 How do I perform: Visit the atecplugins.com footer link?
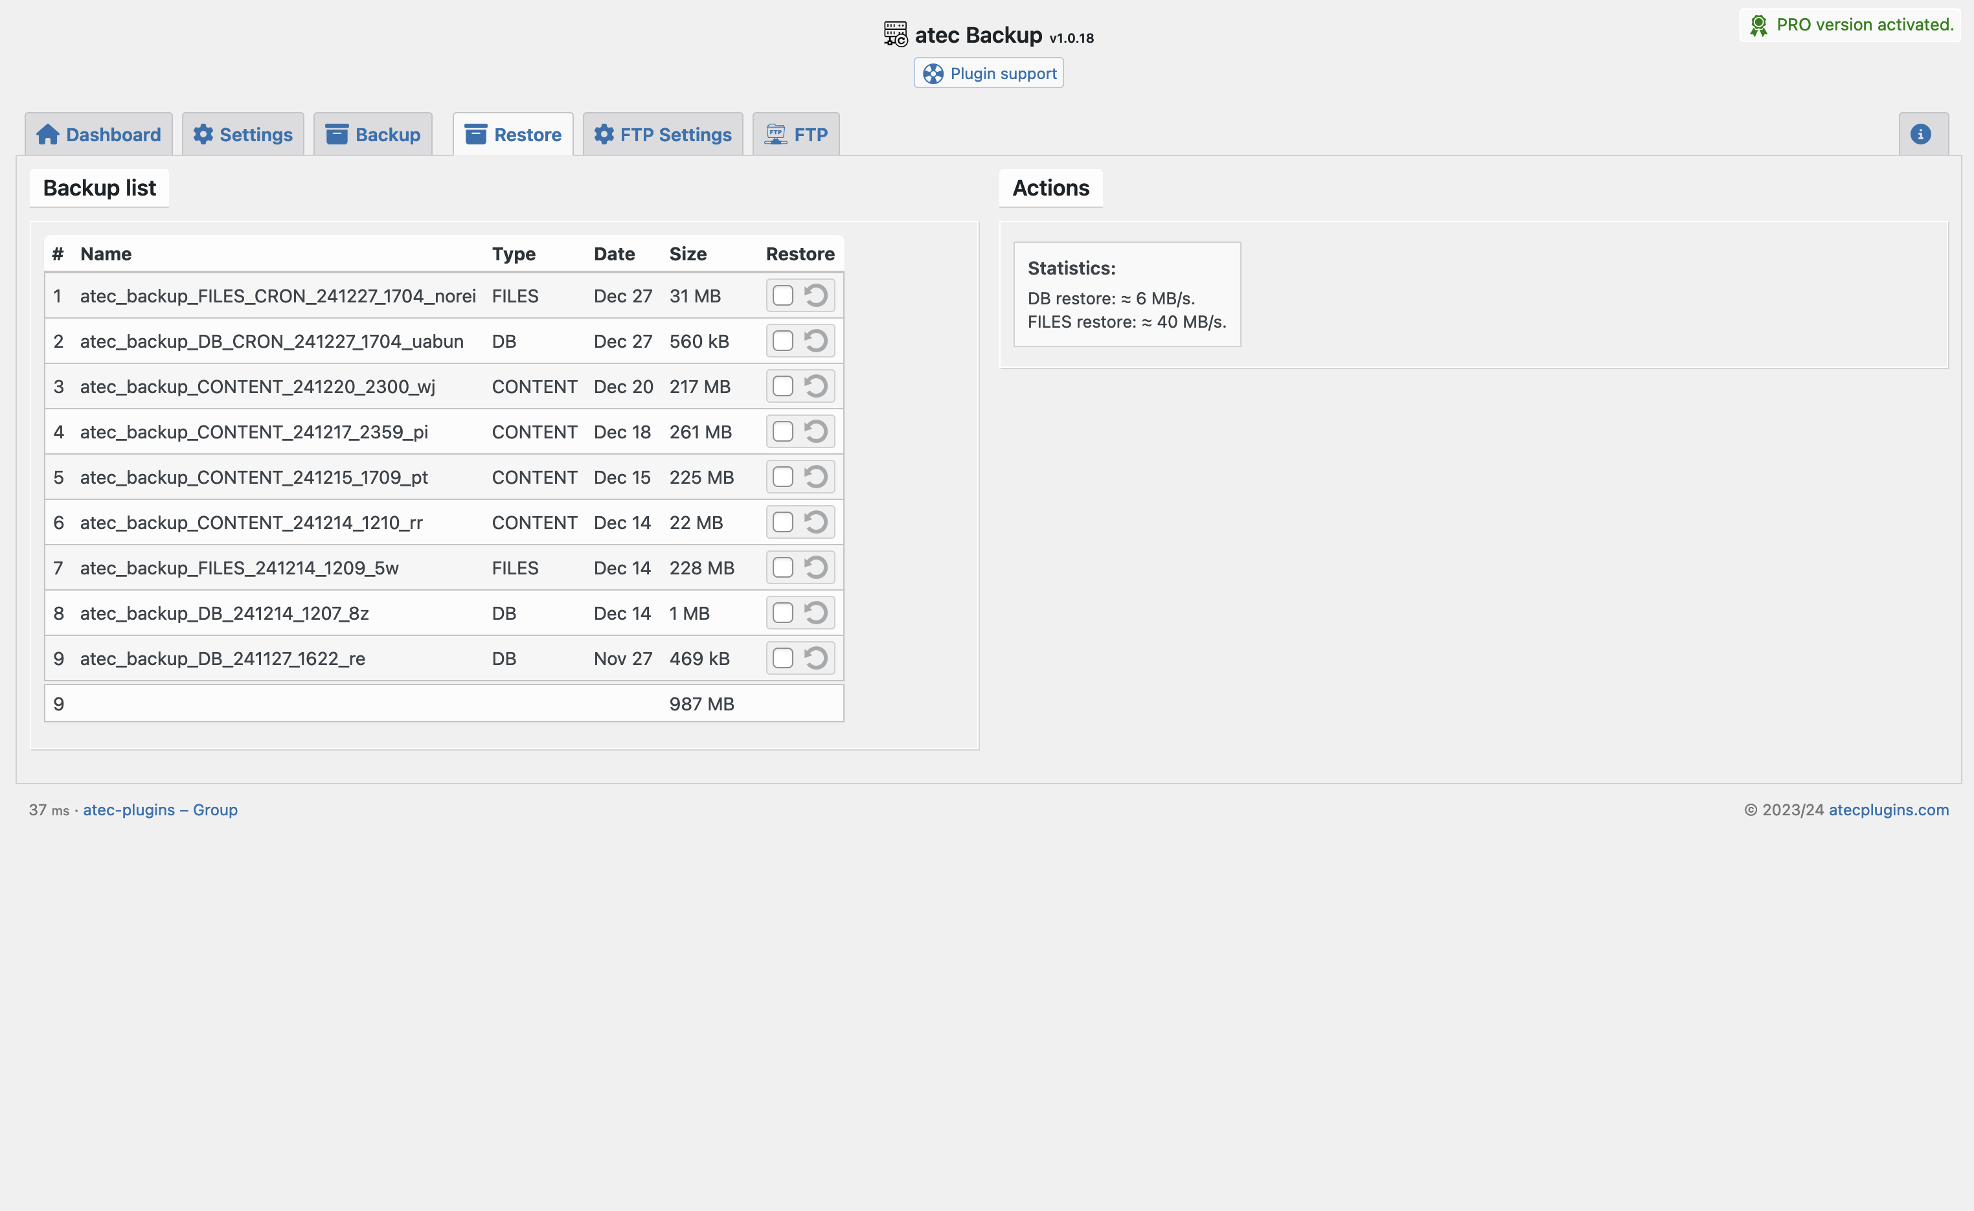[1889, 809]
